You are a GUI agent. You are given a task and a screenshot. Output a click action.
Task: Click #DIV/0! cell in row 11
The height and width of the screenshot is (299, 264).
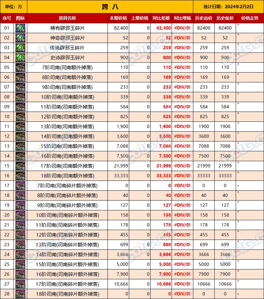182,127
